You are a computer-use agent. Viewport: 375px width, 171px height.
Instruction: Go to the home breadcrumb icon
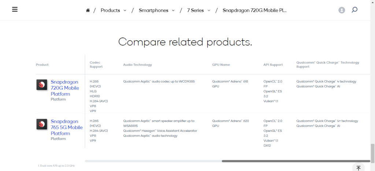coord(88,11)
